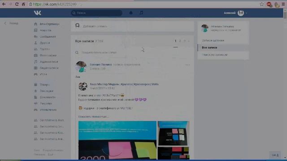287x161 pixels.
Task: Click the vk.com address bar
Action: 143,4
